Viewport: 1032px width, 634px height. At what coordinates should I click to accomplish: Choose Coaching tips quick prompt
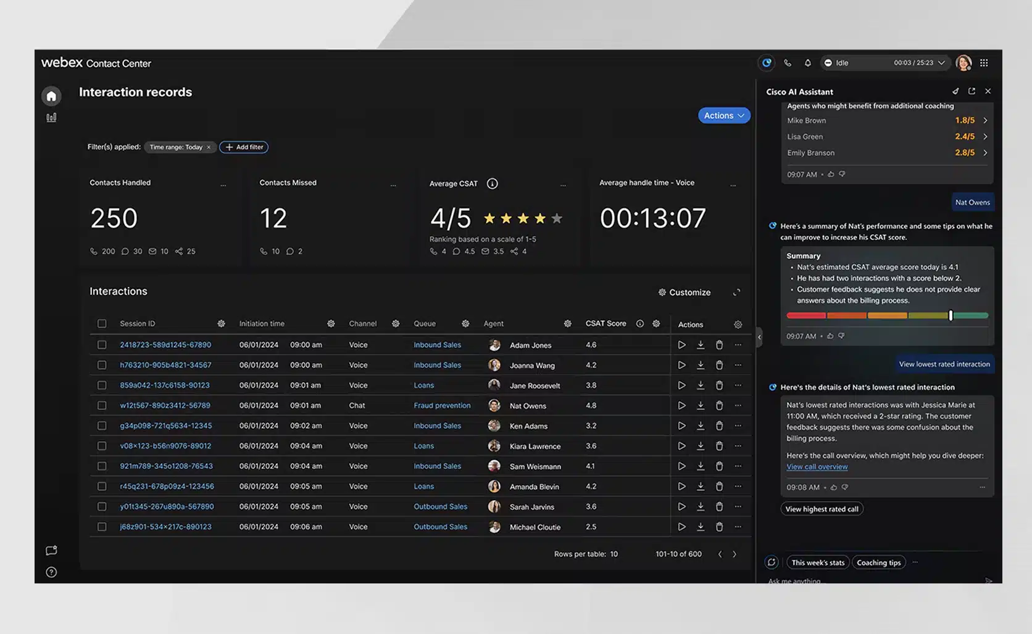coord(878,562)
